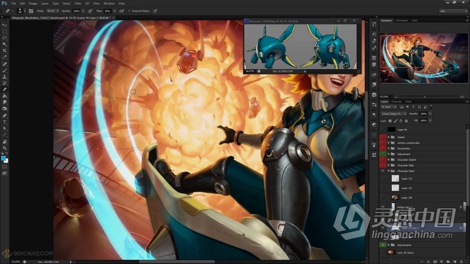This screenshot has height=264, width=470.
Task: Select the Magic Wand tool
Action: coord(5,44)
